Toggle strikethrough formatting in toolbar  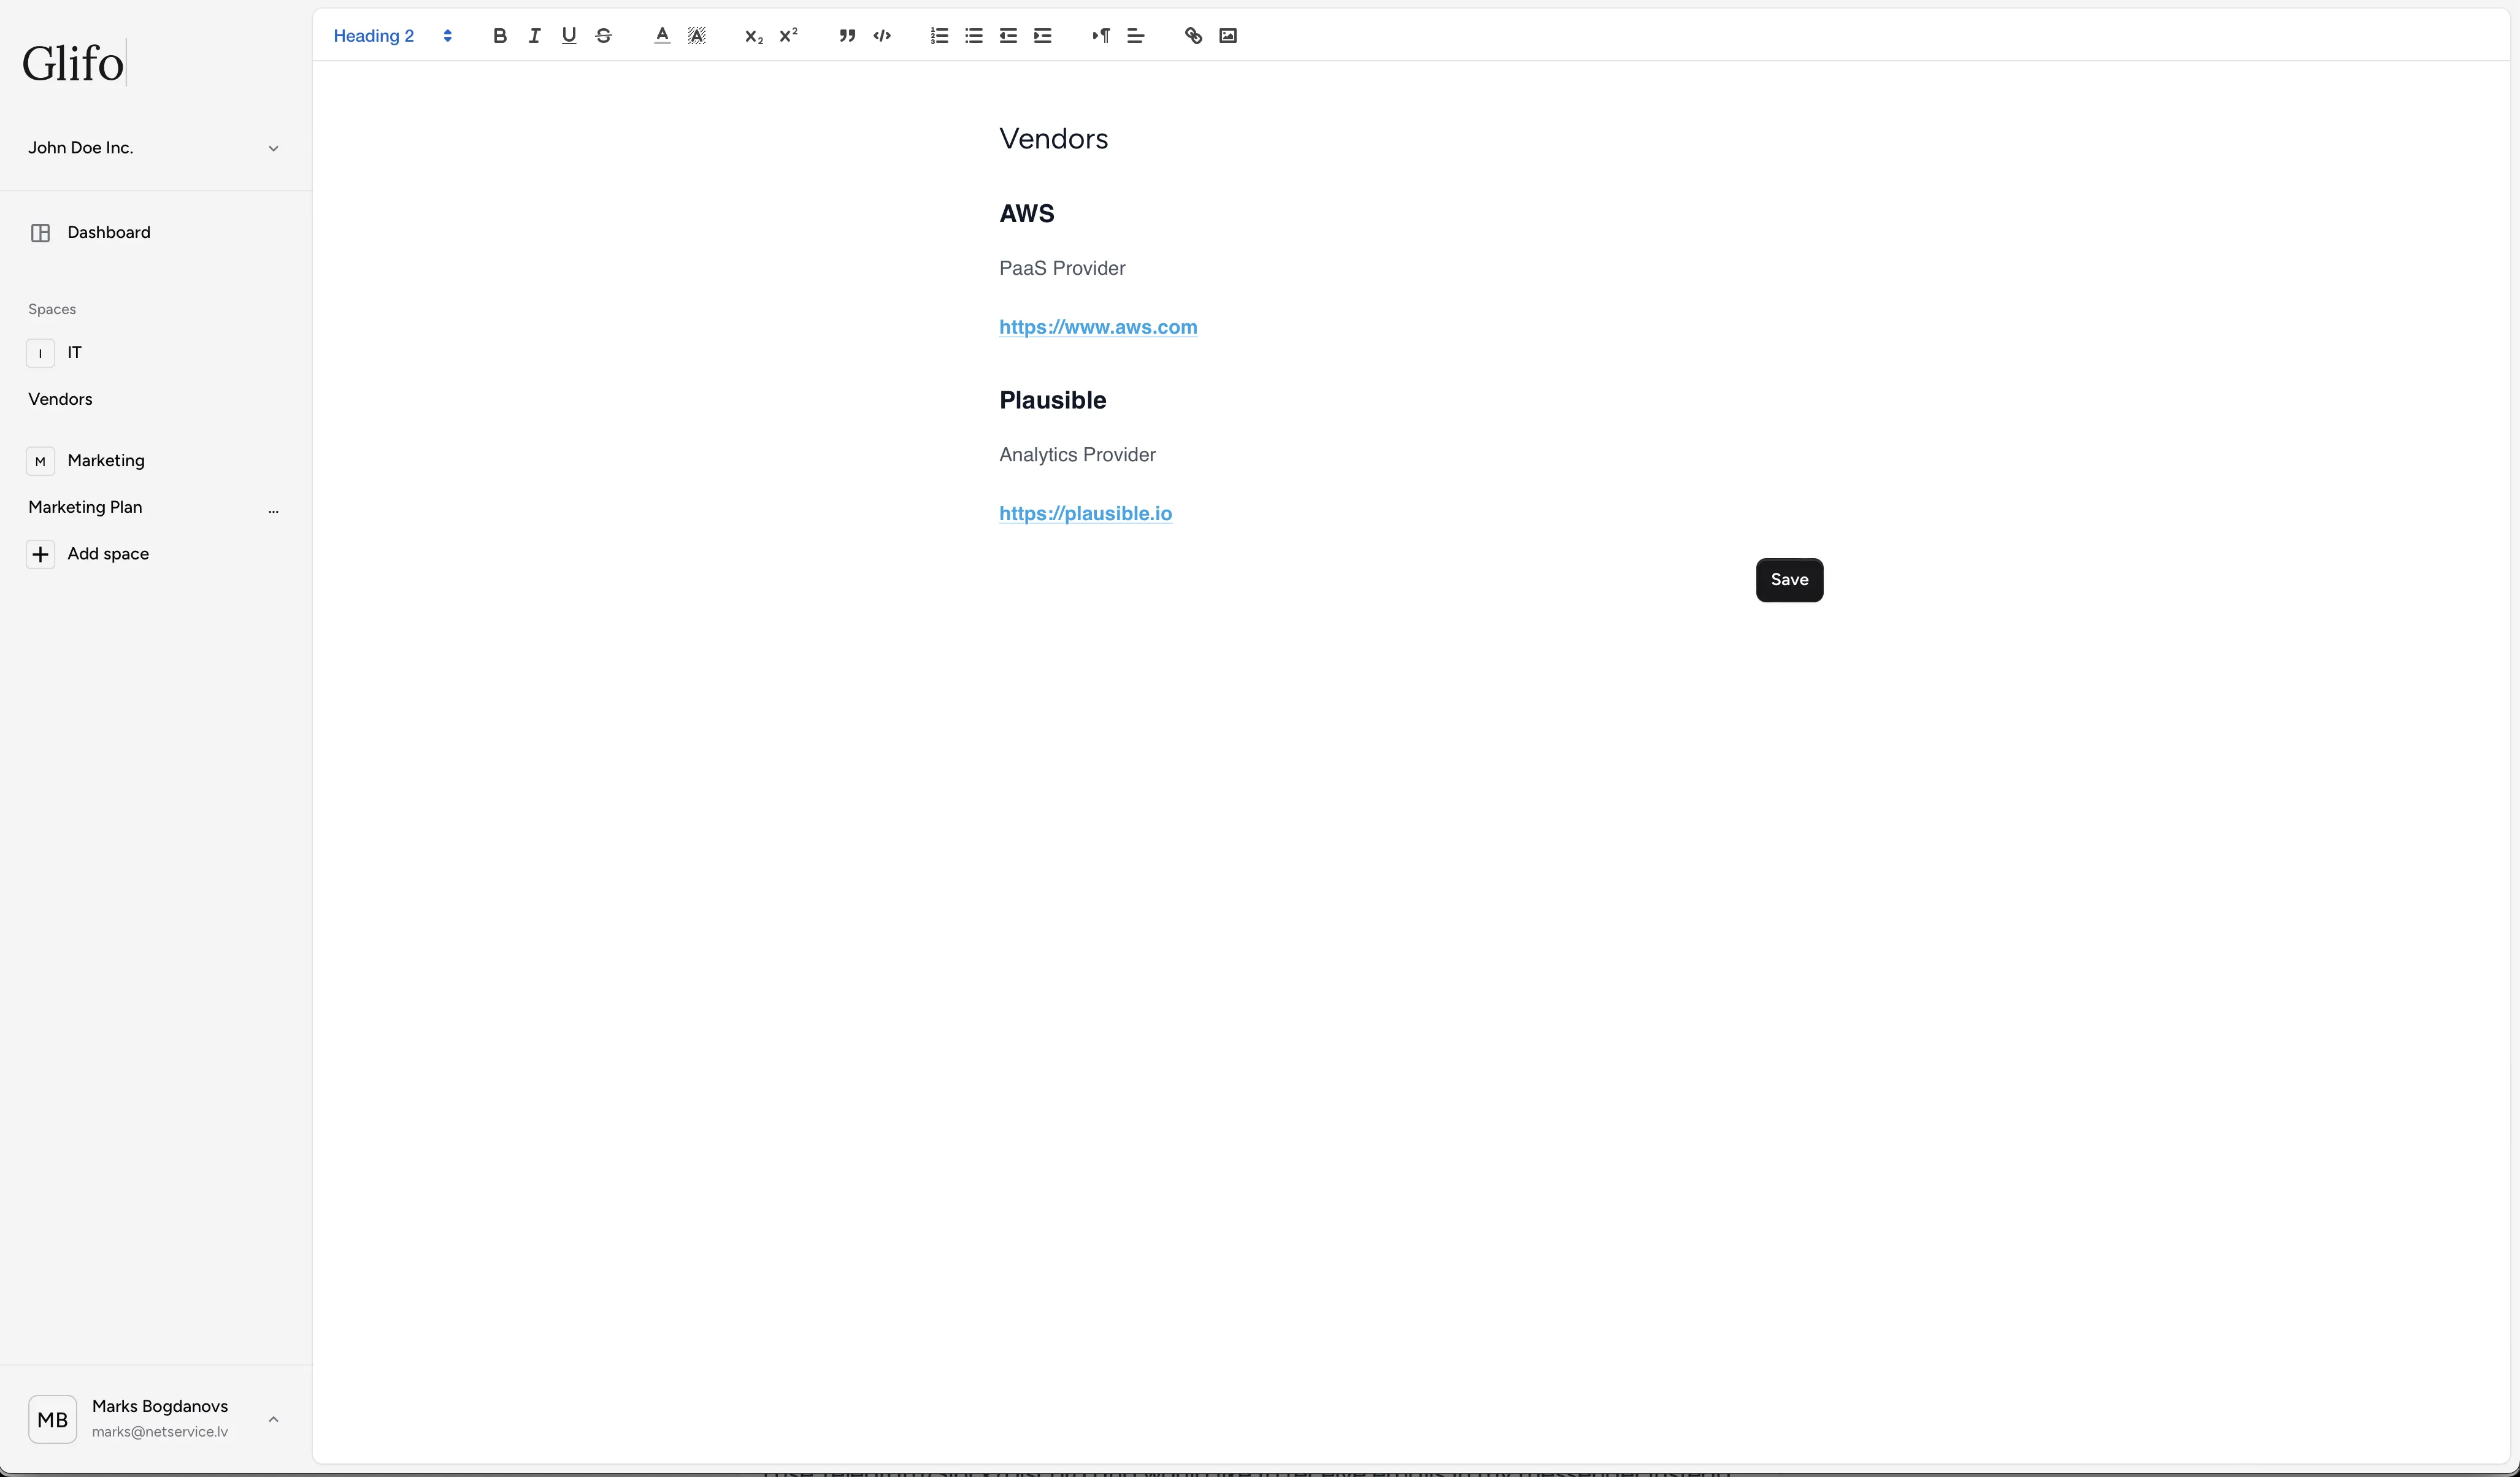[x=604, y=36]
